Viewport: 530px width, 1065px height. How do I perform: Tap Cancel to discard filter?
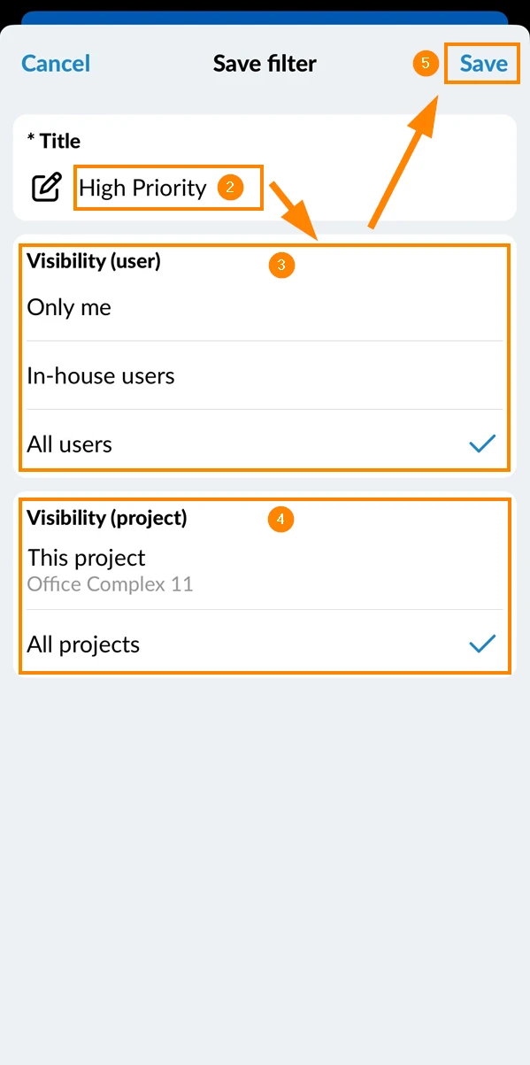pos(56,64)
